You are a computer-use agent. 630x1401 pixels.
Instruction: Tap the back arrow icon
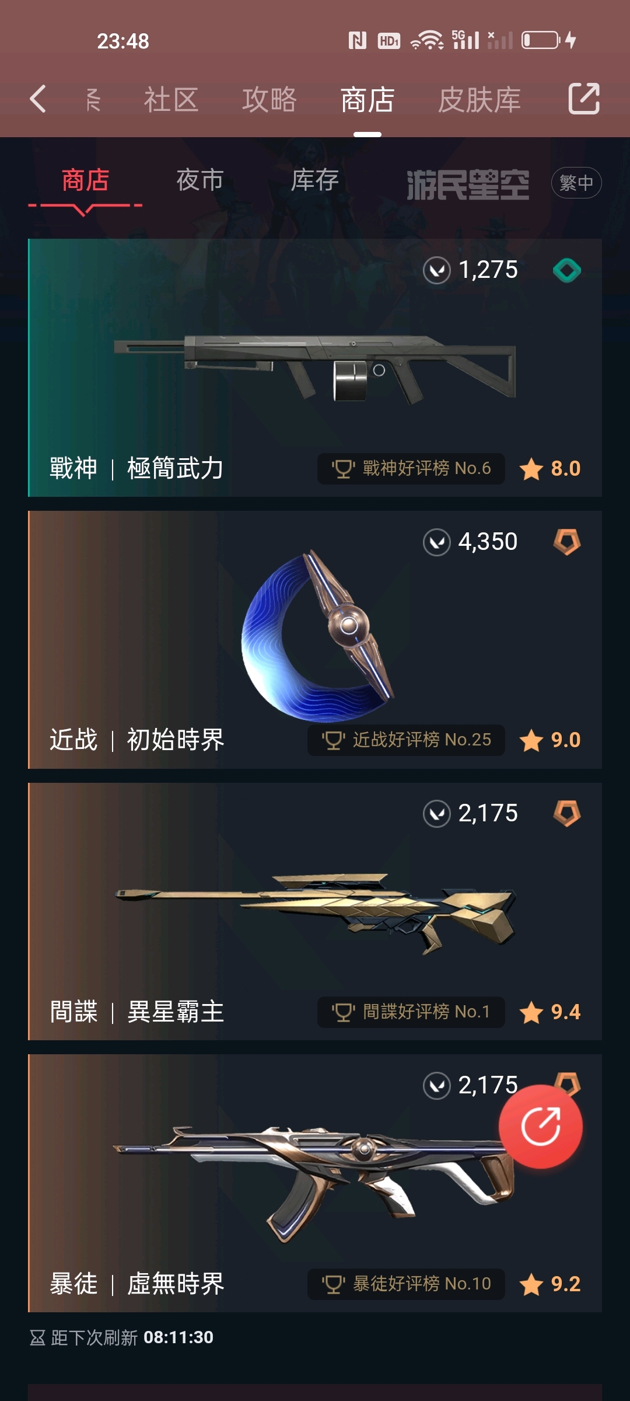(x=38, y=99)
